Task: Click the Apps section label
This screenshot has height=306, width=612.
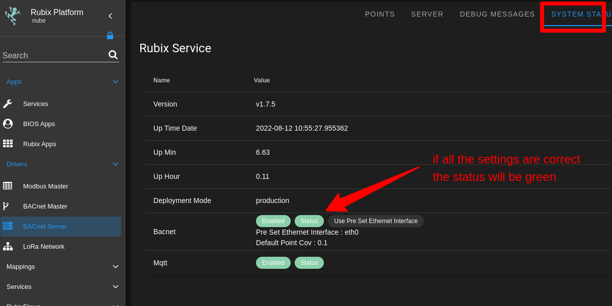Action: [14, 81]
